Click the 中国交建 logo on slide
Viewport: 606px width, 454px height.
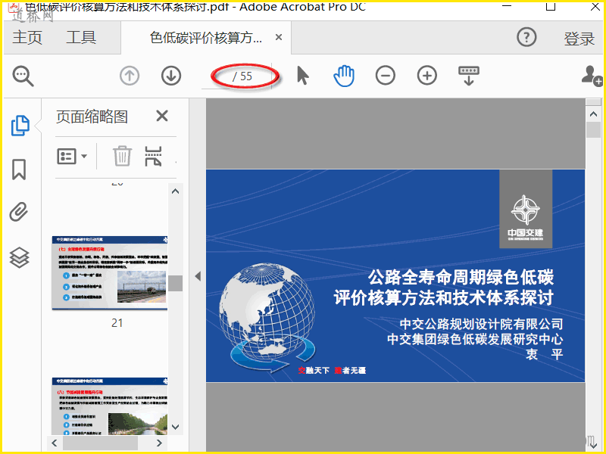pyautogui.click(x=526, y=209)
